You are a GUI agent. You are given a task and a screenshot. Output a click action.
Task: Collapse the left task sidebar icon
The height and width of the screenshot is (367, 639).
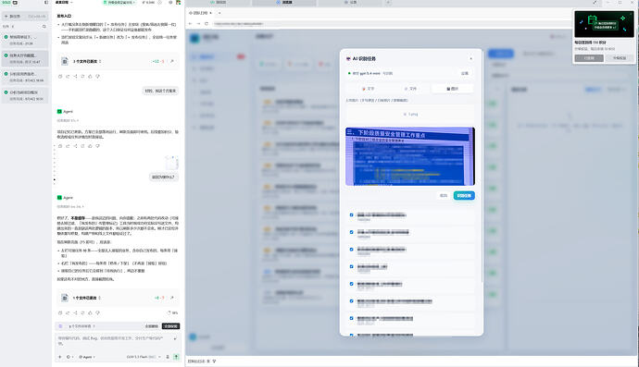46,3
